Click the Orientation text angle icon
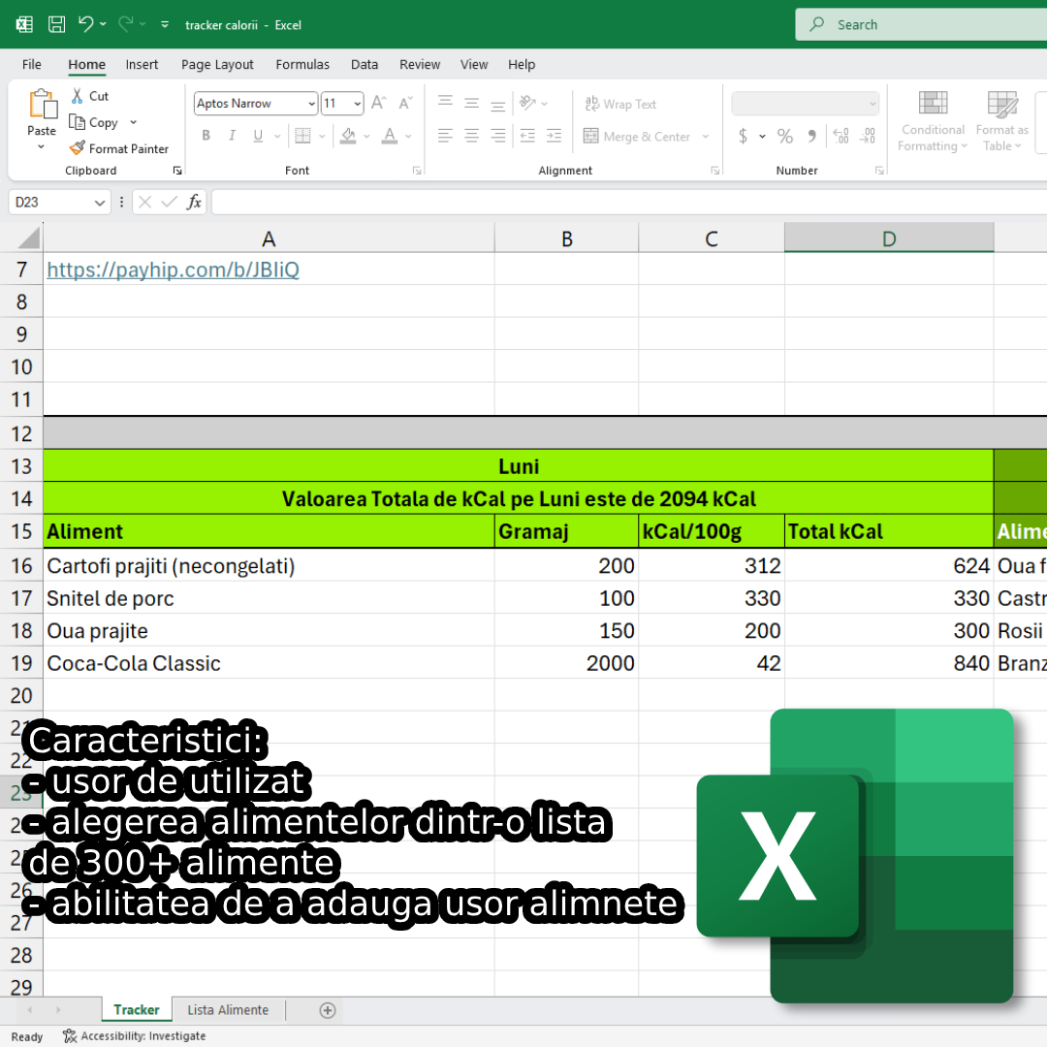 [x=528, y=102]
